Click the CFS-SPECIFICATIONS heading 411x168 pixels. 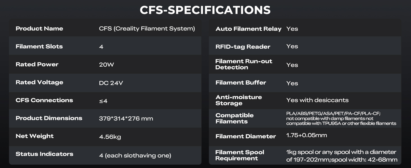coord(205,10)
